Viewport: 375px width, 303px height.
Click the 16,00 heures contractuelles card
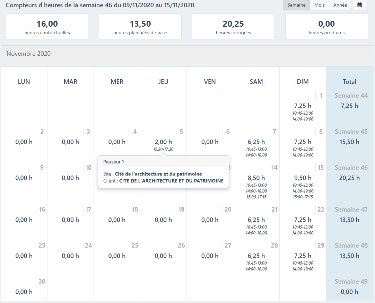[x=47, y=27]
